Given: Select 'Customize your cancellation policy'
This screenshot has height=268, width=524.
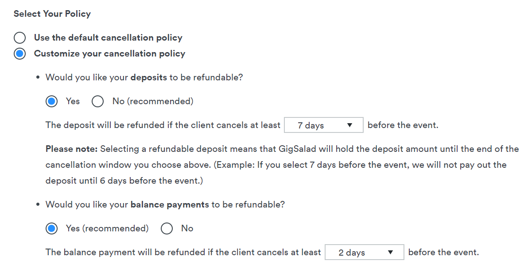Looking at the screenshot, I should (19, 53).
